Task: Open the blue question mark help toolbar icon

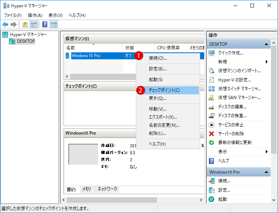Action: [45, 24]
